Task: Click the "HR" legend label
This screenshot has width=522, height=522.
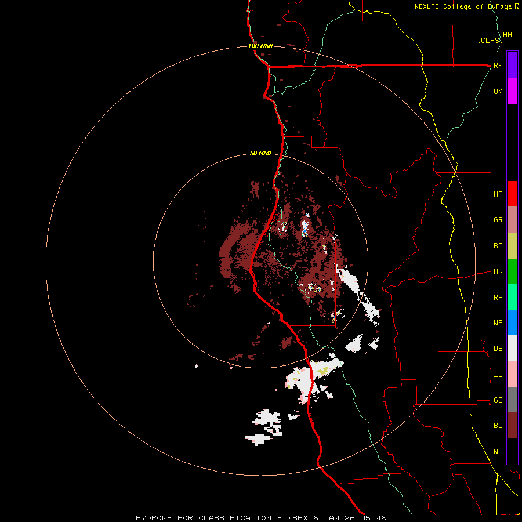Action: [x=498, y=271]
